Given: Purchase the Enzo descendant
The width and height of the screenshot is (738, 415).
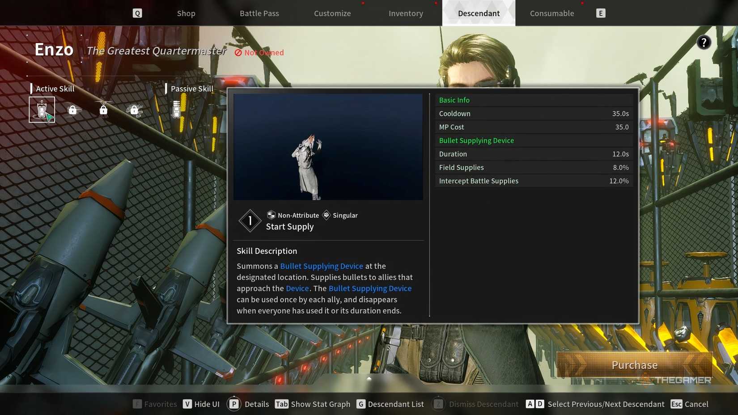Looking at the screenshot, I should tap(634, 365).
